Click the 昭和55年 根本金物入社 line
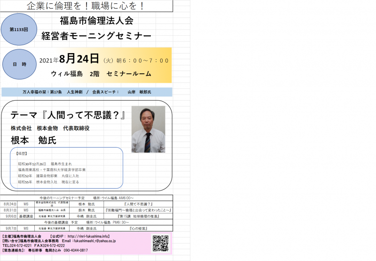Viewport: 376px width, 261px height. pos(48,182)
